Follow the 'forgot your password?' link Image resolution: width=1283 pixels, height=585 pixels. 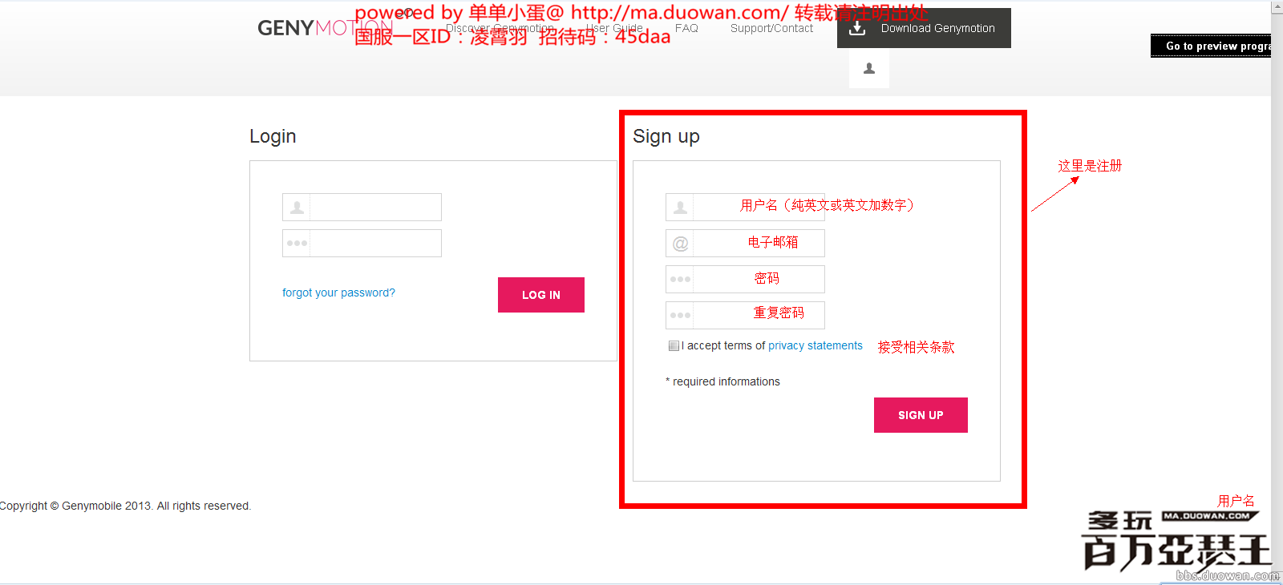tap(338, 292)
